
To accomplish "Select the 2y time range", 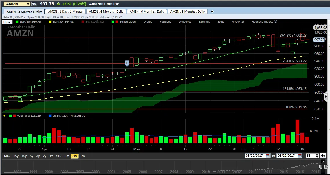I will 45,156.
